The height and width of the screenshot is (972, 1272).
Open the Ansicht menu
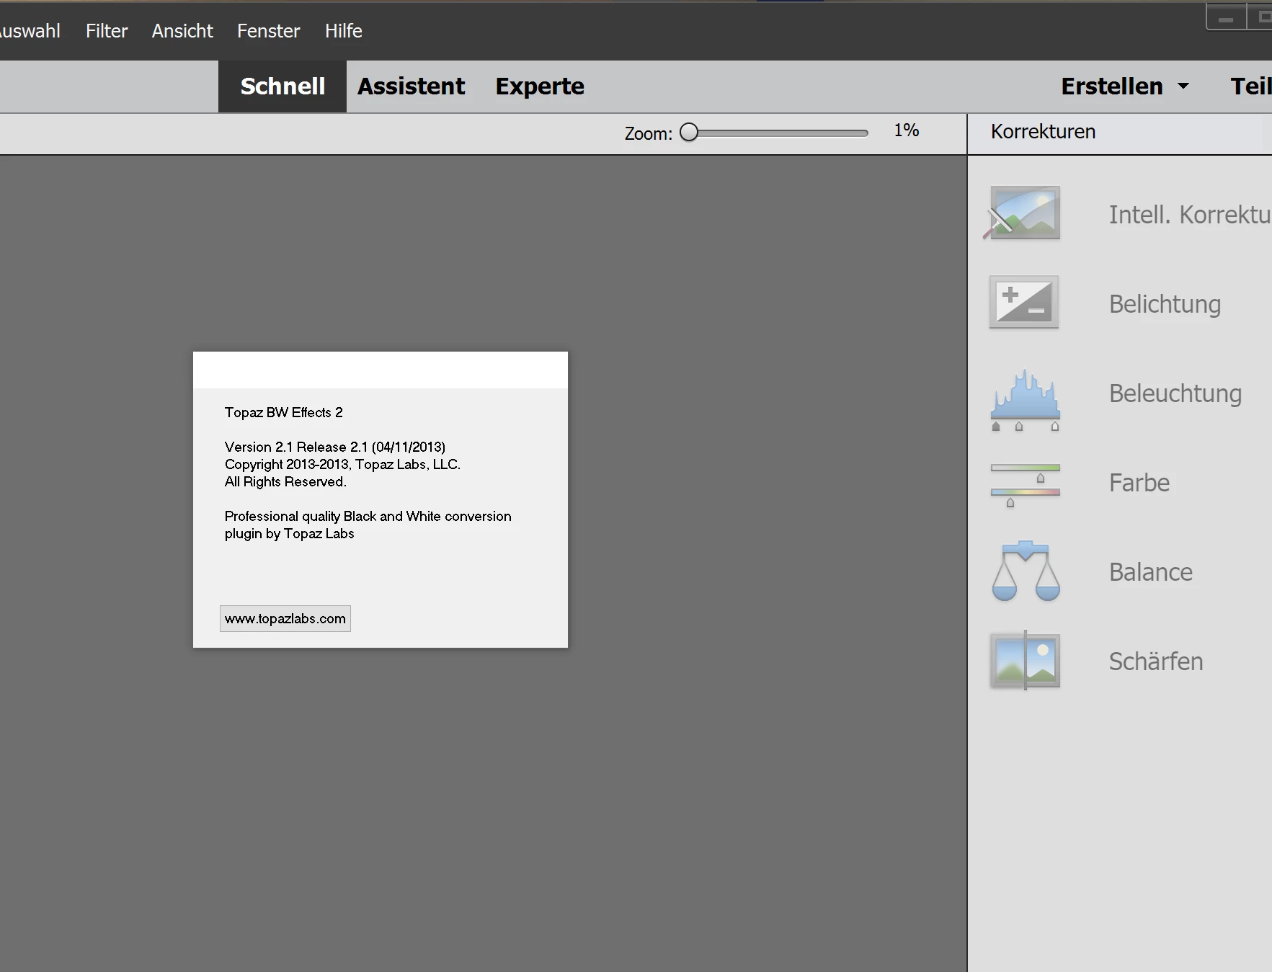point(182,31)
